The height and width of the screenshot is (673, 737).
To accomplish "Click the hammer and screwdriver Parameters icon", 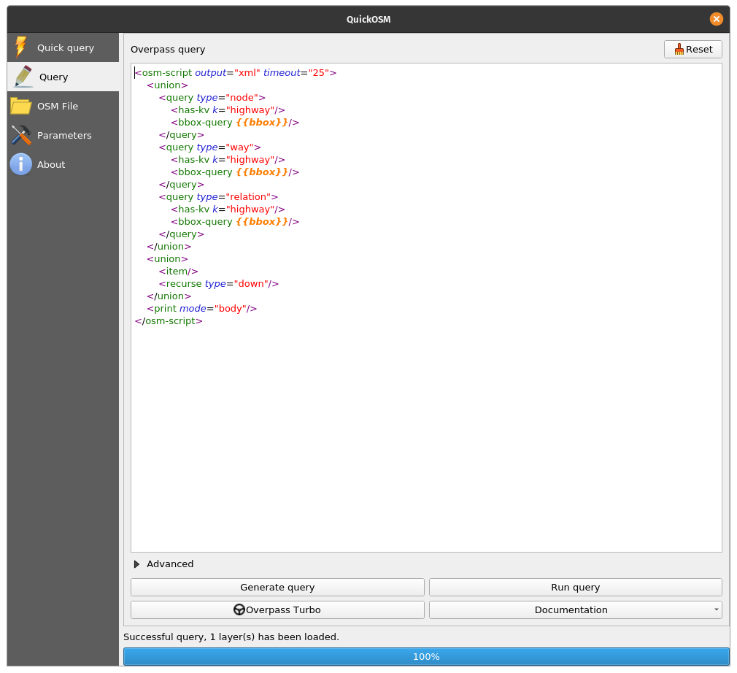I will [20, 134].
